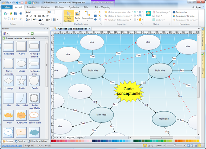
Task: Pick the Étoile shape from library
Action: coord(21,81)
